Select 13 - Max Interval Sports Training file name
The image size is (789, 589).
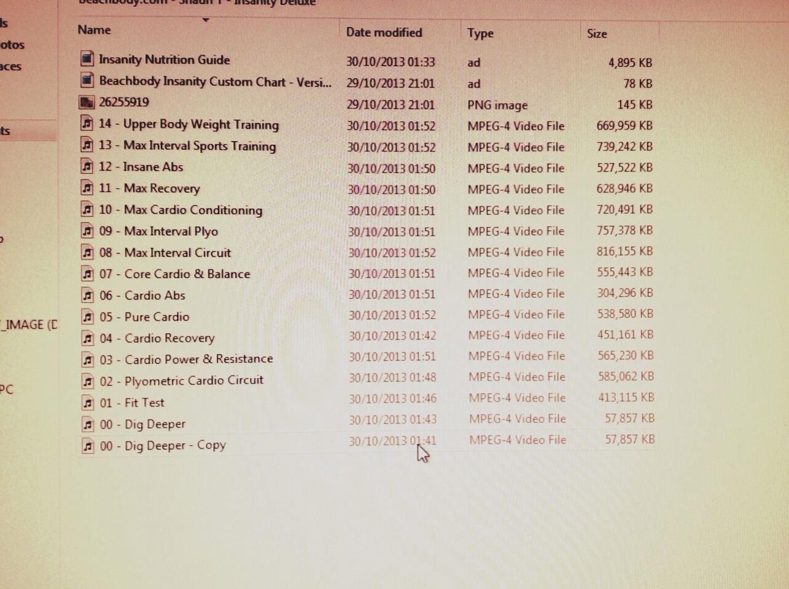(x=187, y=145)
